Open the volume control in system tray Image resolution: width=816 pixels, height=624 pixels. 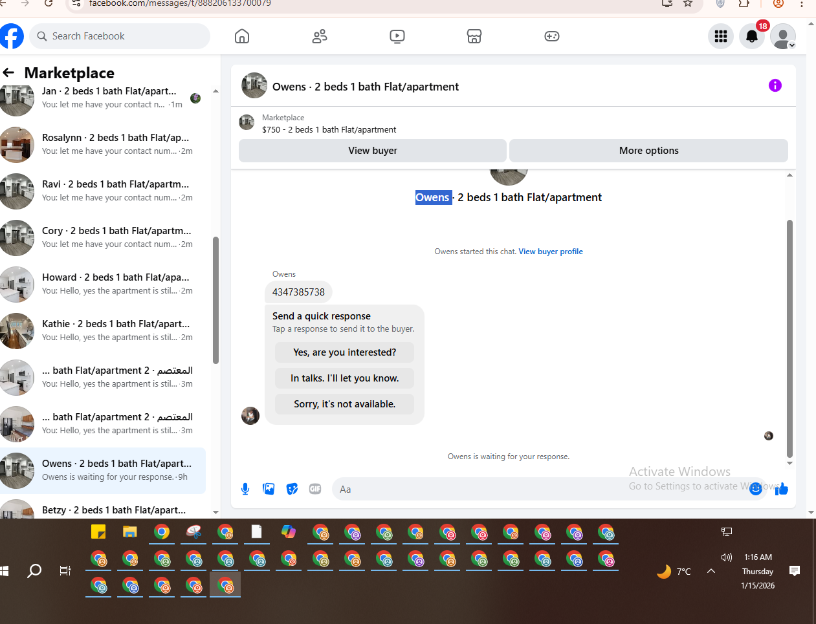tap(727, 557)
